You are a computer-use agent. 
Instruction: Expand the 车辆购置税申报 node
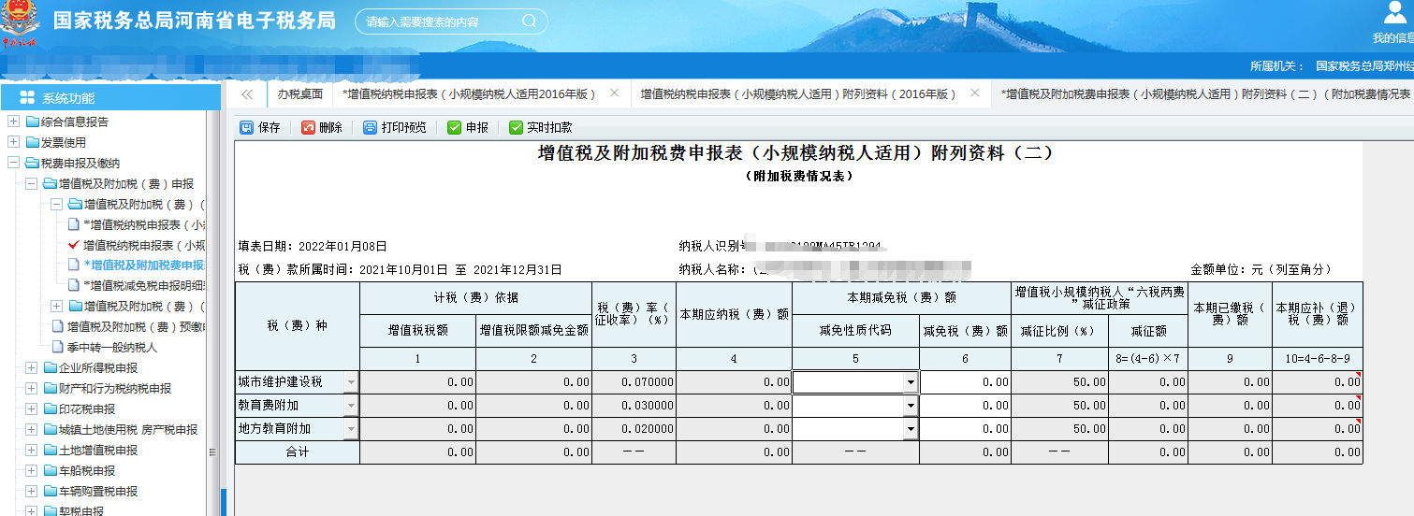(31, 492)
